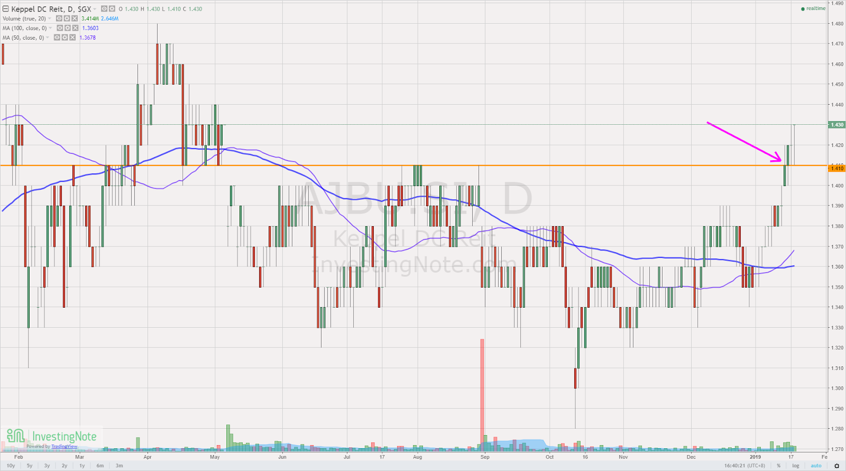Image resolution: width=846 pixels, height=471 pixels.
Task: Open the MA 100 indicator dropdown arrow
Action: 50,28
